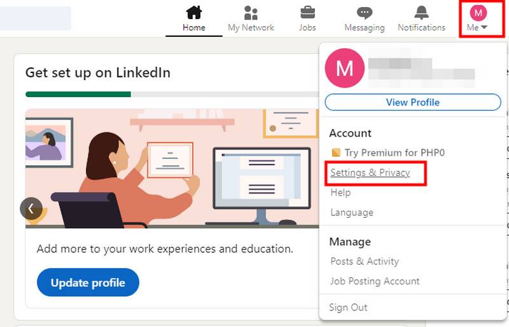Open My Network people icon
The image size is (509, 327).
click(251, 13)
